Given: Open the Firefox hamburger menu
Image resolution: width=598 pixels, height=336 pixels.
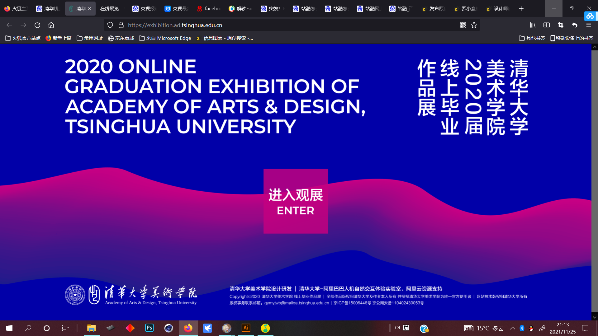Looking at the screenshot, I should point(589,25).
